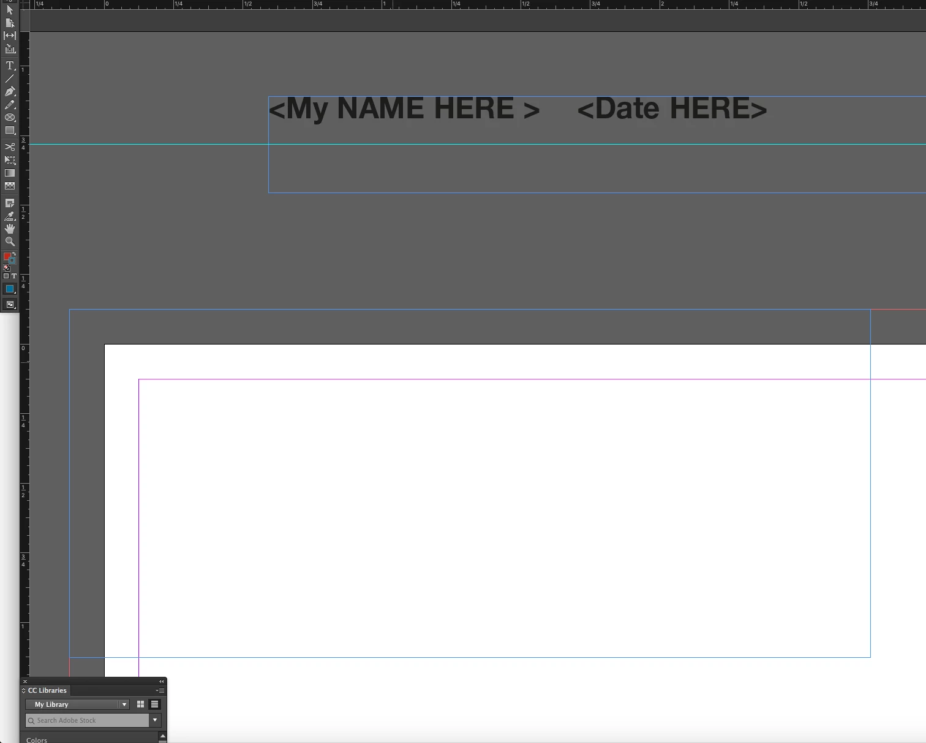Click the blue Apply Color button

click(x=10, y=289)
